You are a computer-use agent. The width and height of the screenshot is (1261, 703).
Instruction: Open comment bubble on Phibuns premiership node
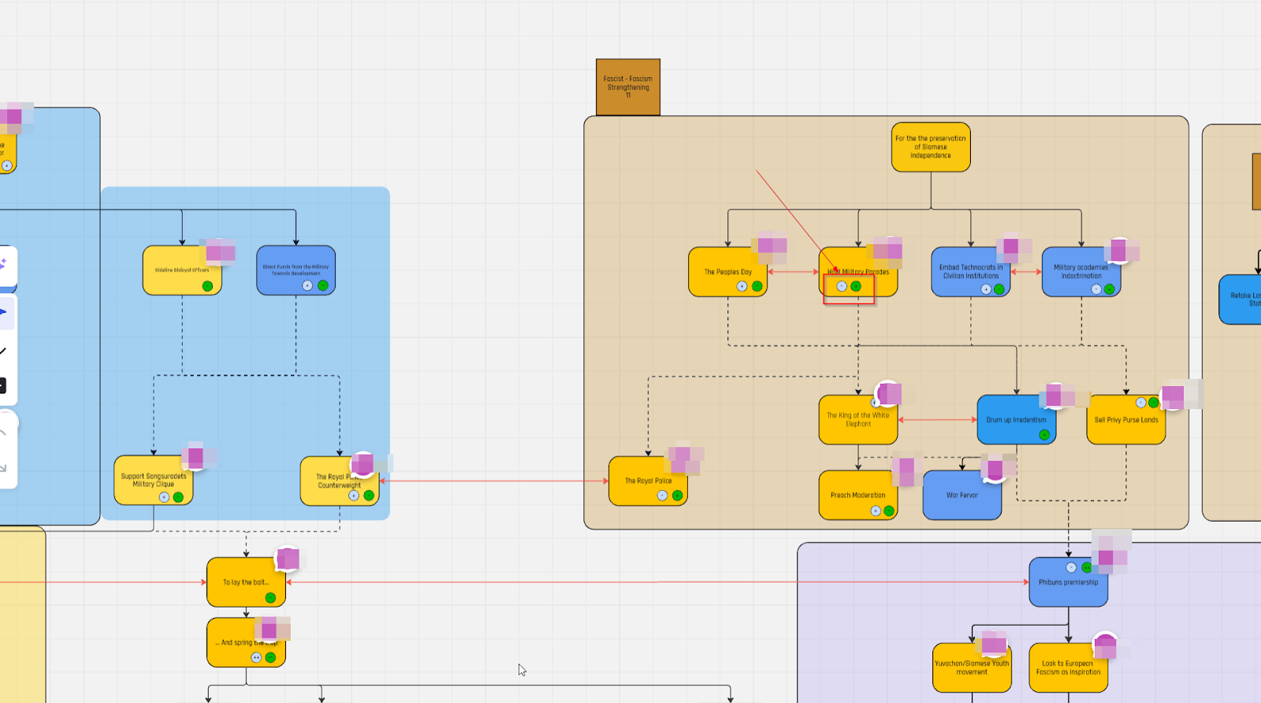click(x=1107, y=557)
